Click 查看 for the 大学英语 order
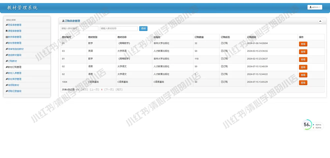Viewport: 330px width, 158px height. [x=303, y=52]
